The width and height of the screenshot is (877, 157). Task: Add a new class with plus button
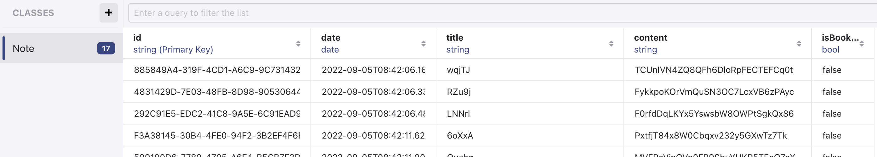108,13
